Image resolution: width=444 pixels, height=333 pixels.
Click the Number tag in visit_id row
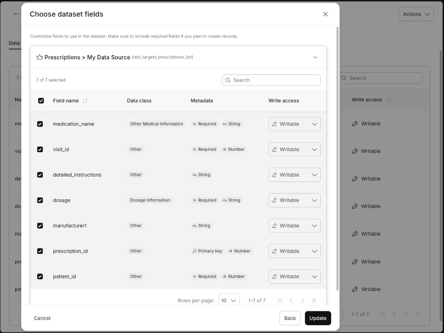(234, 149)
